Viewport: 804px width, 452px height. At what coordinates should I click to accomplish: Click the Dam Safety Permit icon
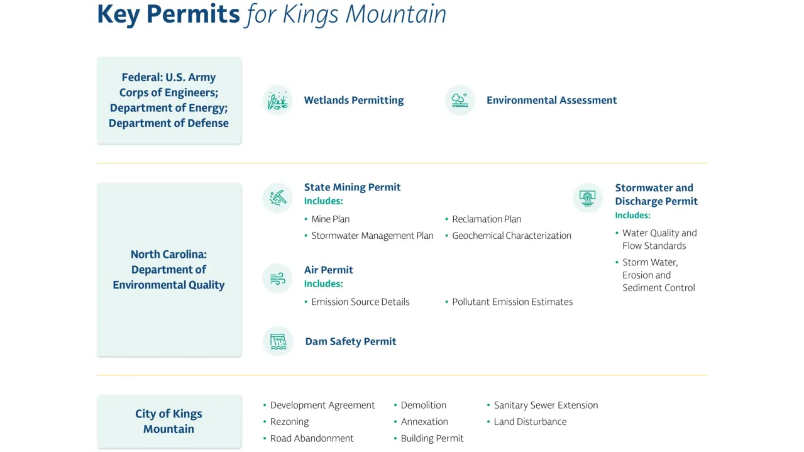tap(277, 341)
